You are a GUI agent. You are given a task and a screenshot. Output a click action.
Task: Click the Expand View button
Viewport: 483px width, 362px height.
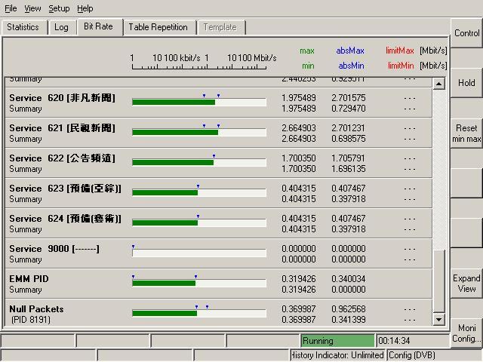(x=466, y=284)
